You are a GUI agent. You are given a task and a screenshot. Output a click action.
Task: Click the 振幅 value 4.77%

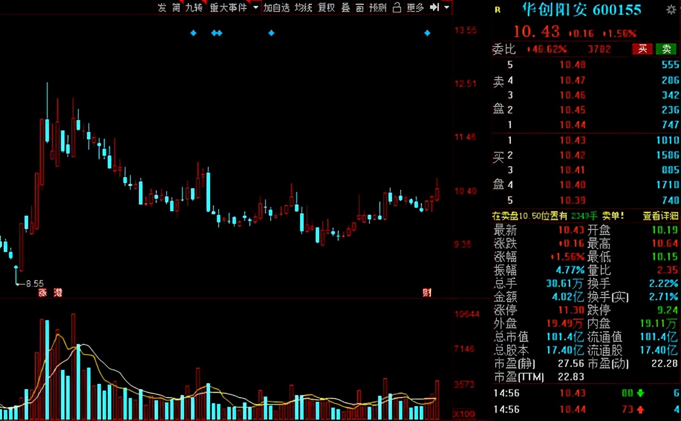coord(570,270)
